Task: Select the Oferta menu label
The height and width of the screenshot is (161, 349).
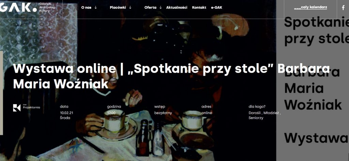Action: click(150, 7)
